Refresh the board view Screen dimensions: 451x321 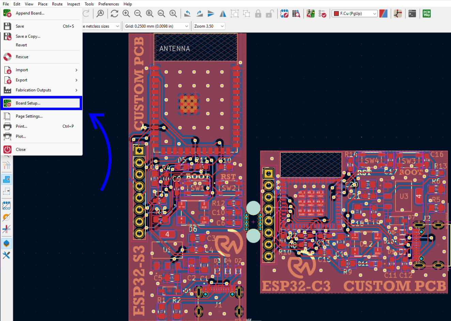114,14
